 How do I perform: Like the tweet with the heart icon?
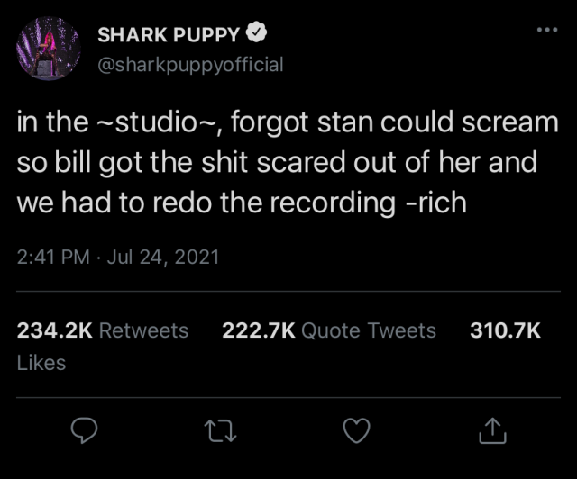358,431
